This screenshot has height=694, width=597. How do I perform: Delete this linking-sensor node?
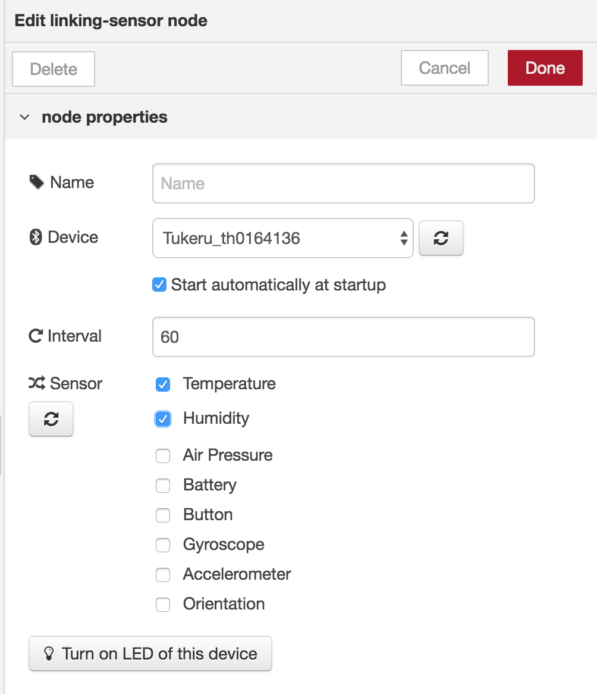(54, 69)
